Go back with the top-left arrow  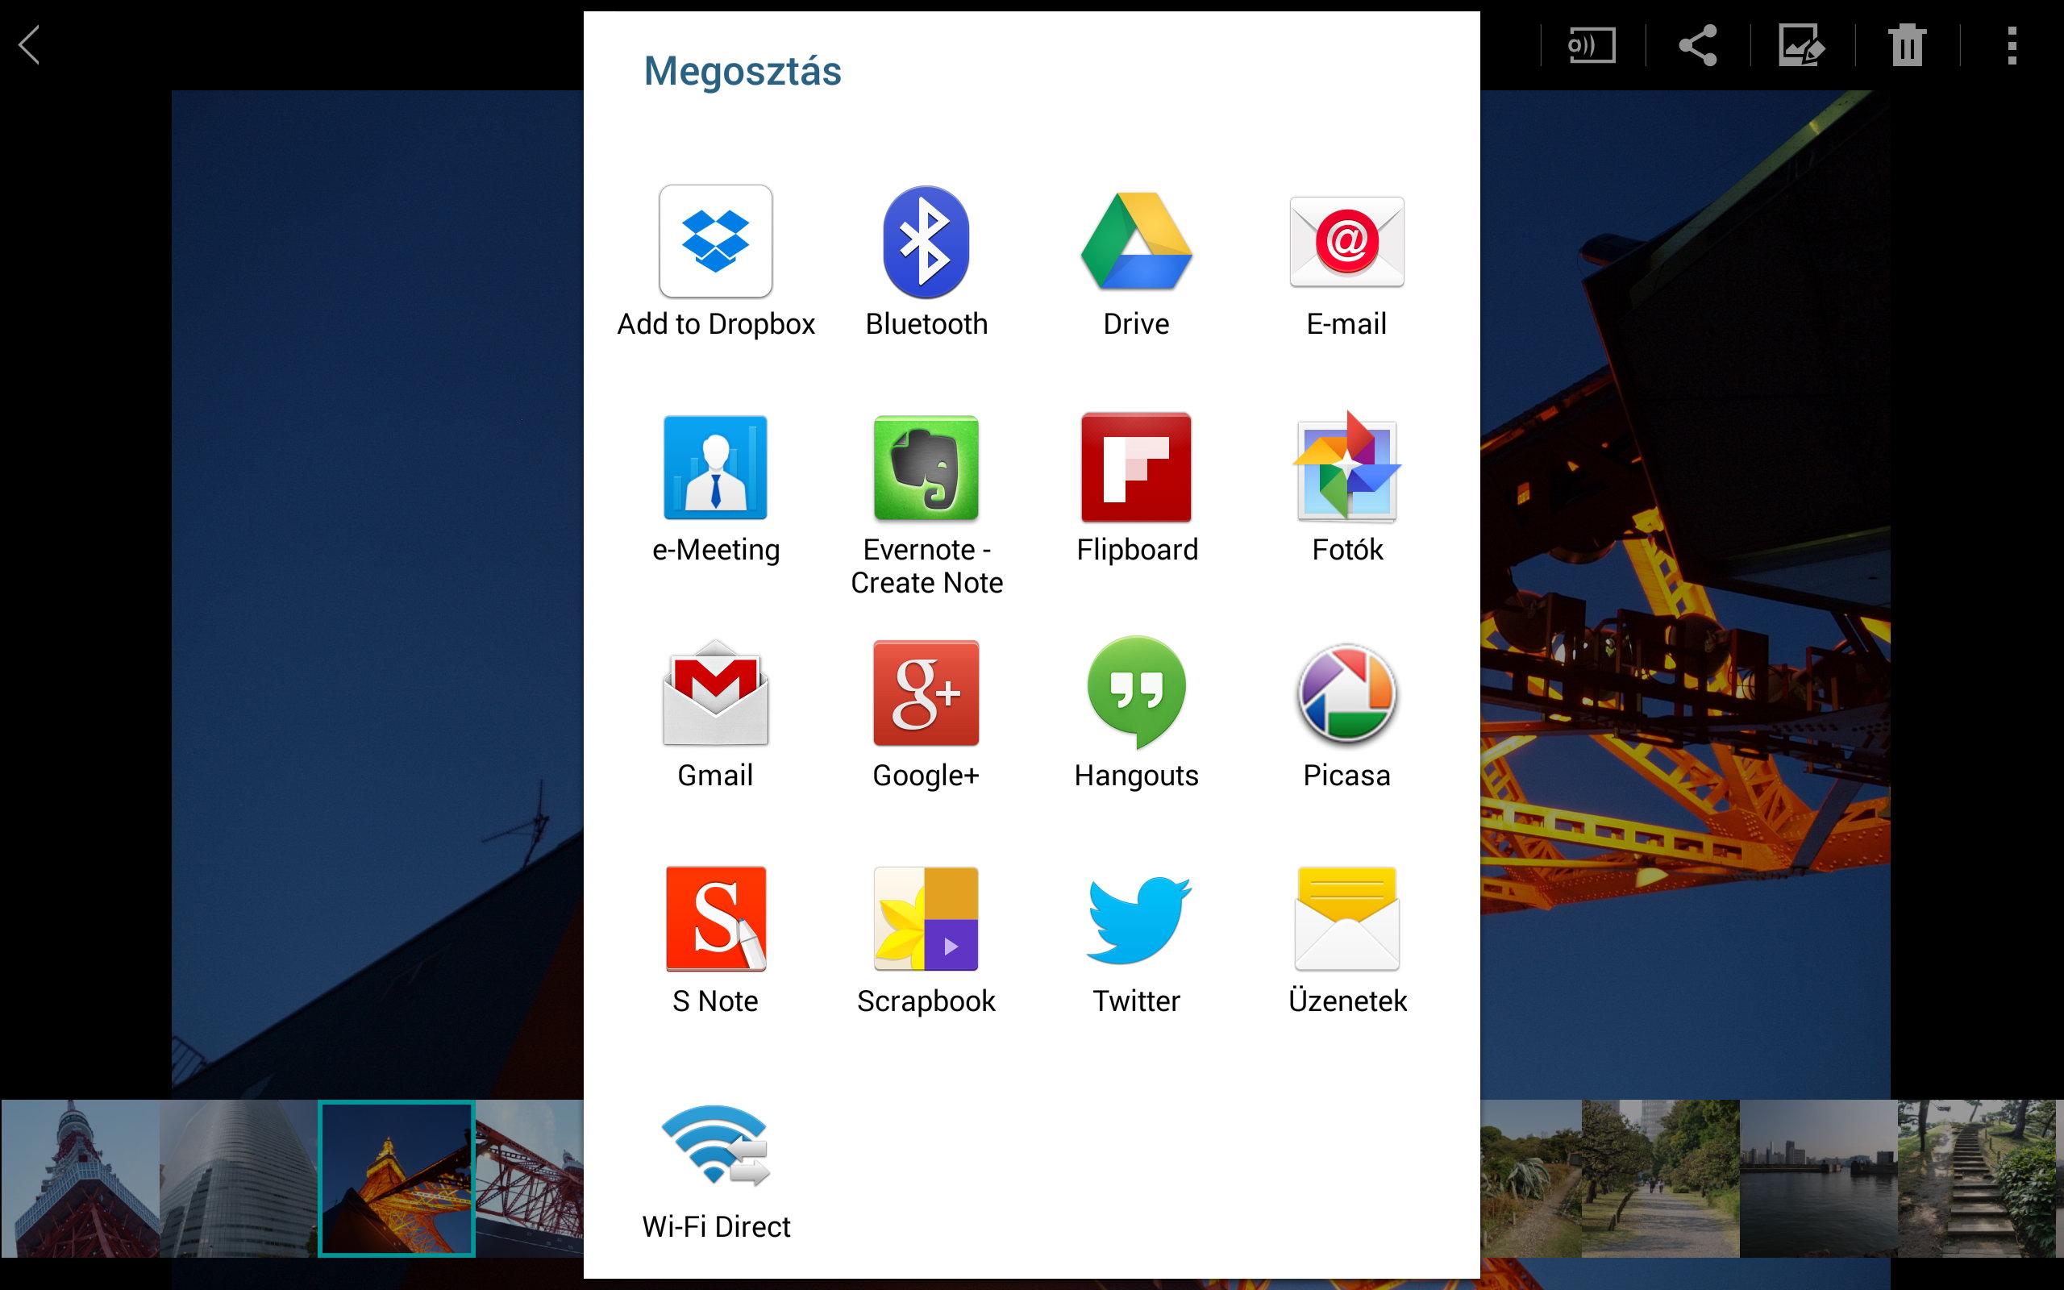click(31, 45)
